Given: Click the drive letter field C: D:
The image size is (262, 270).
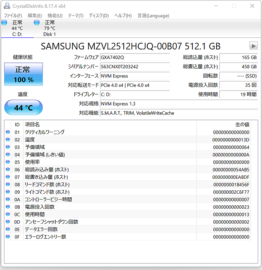Looking at the screenshot, I should pos(135,94).
